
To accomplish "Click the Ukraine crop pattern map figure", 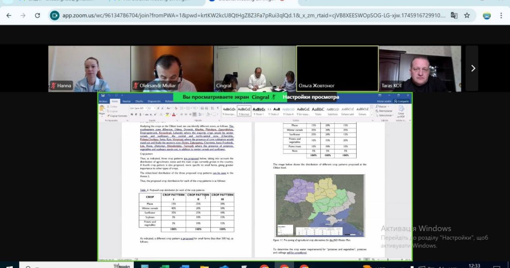I will [320, 205].
